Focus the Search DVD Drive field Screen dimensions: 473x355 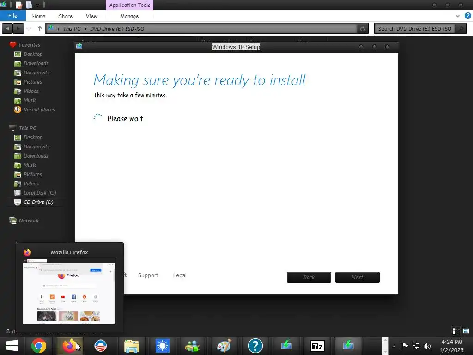[x=414, y=29]
